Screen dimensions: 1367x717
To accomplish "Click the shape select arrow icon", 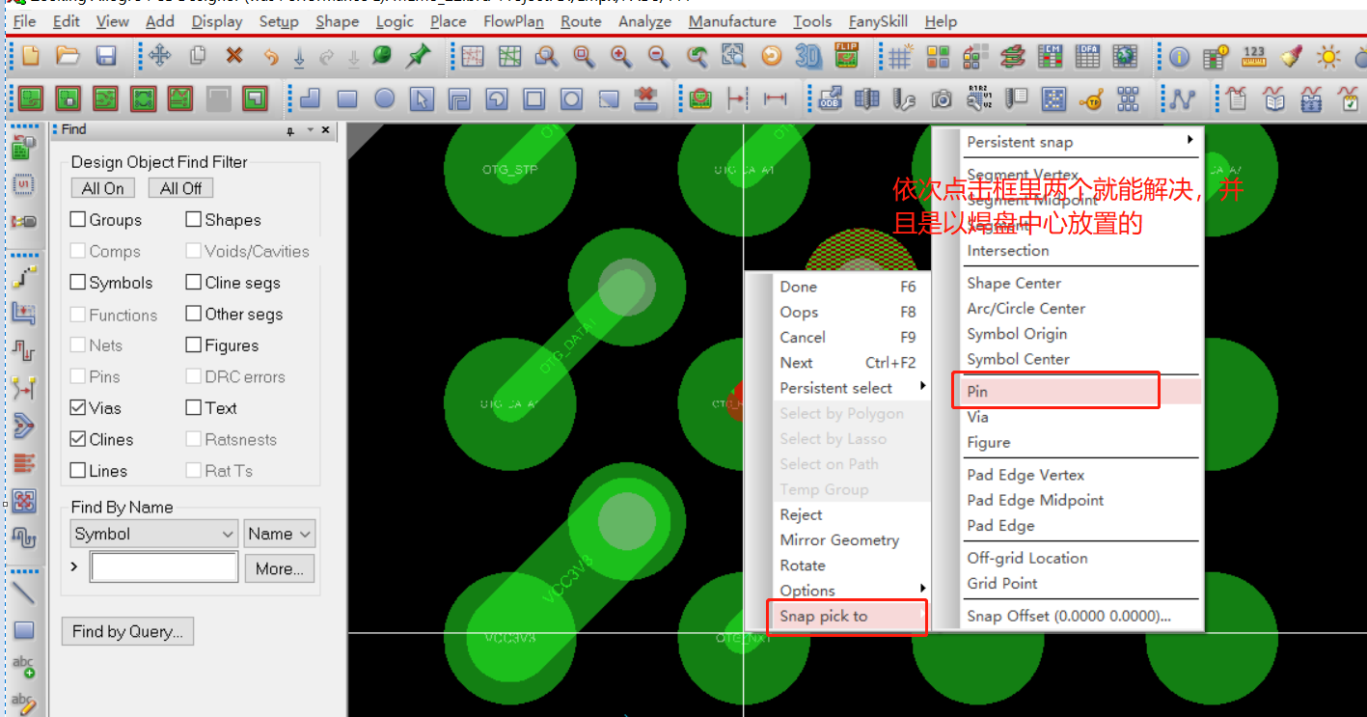I will (x=422, y=98).
